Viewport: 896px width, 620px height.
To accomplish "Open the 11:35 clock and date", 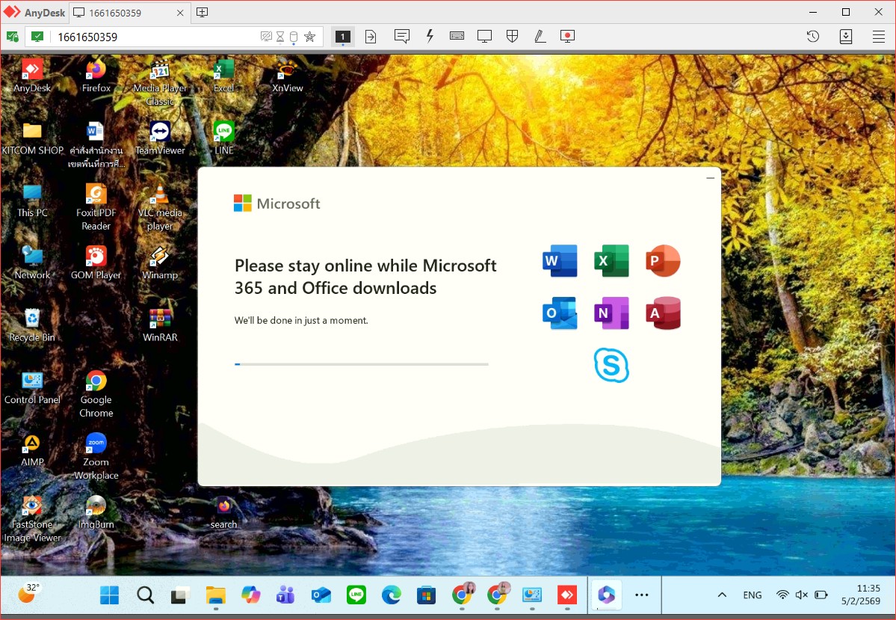I will pyautogui.click(x=861, y=595).
